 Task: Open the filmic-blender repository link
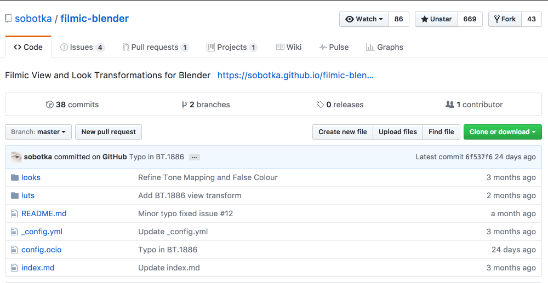(94, 19)
